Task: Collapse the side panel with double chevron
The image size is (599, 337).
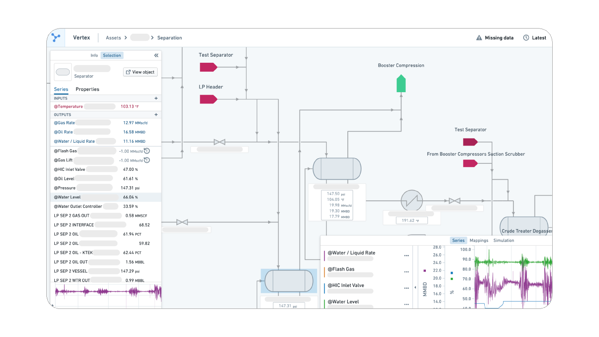Action: point(156,55)
